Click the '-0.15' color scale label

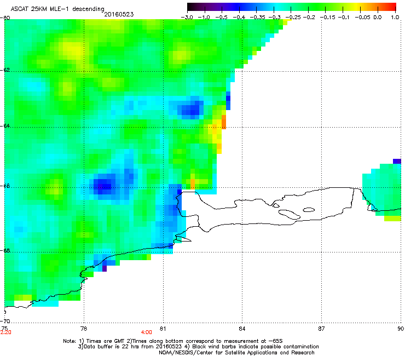(327, 18)
